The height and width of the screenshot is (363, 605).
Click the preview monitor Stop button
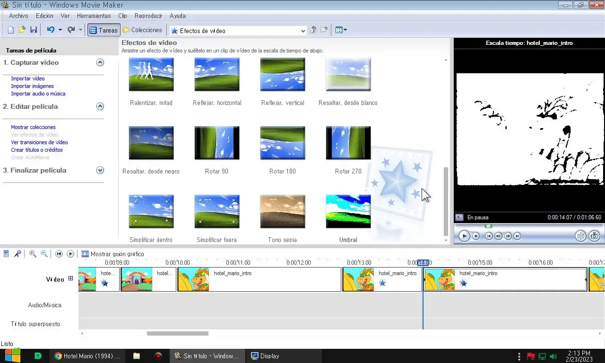476,236
